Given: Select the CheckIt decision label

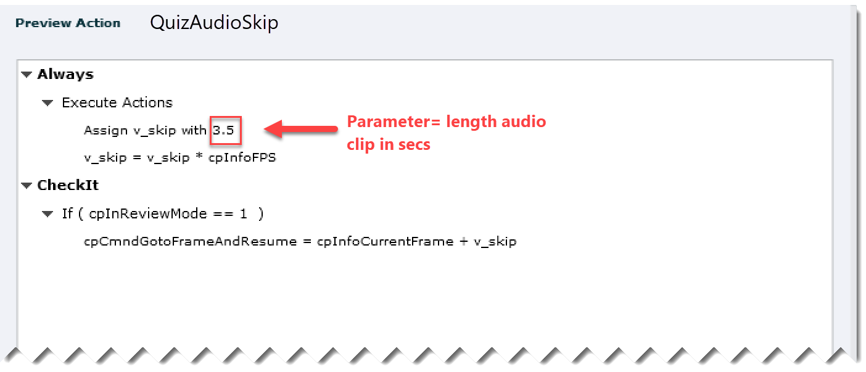Looking at the screenshot, I should click(x=68, y=186).
